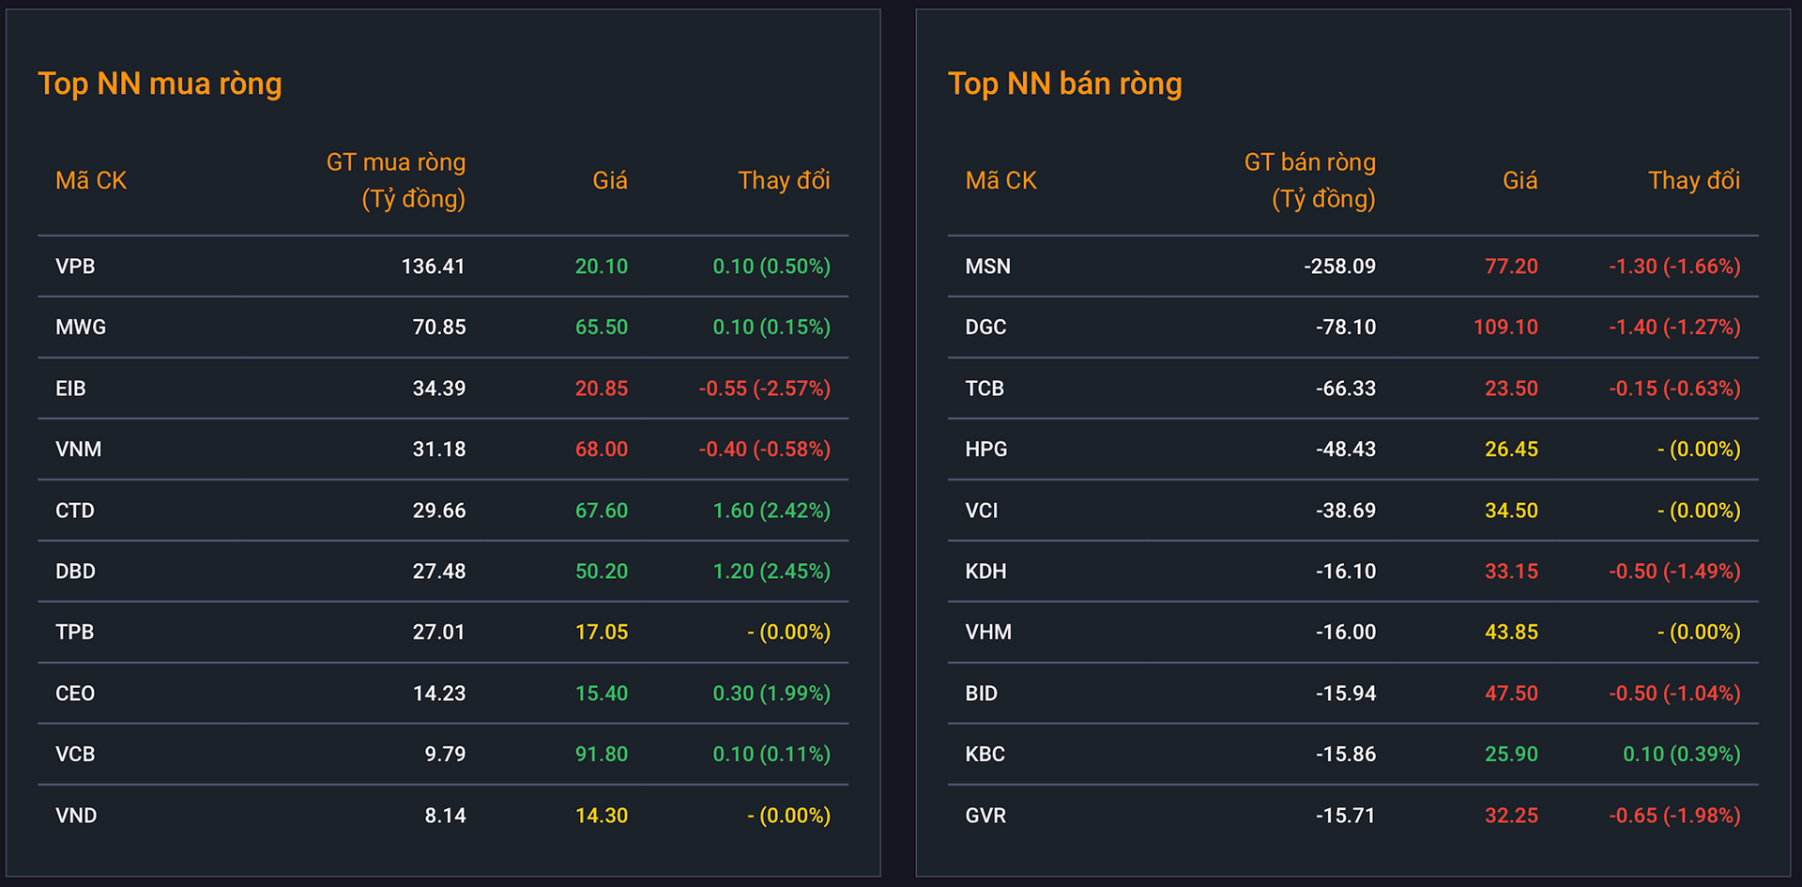The image size is (1802, 887).
Task: Click 'Top NN bán ròng' title
Action: tap(1064, 84)
